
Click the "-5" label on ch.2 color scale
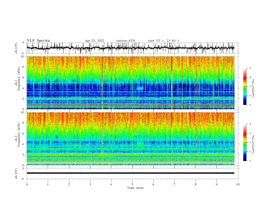[x=250, y=142]
